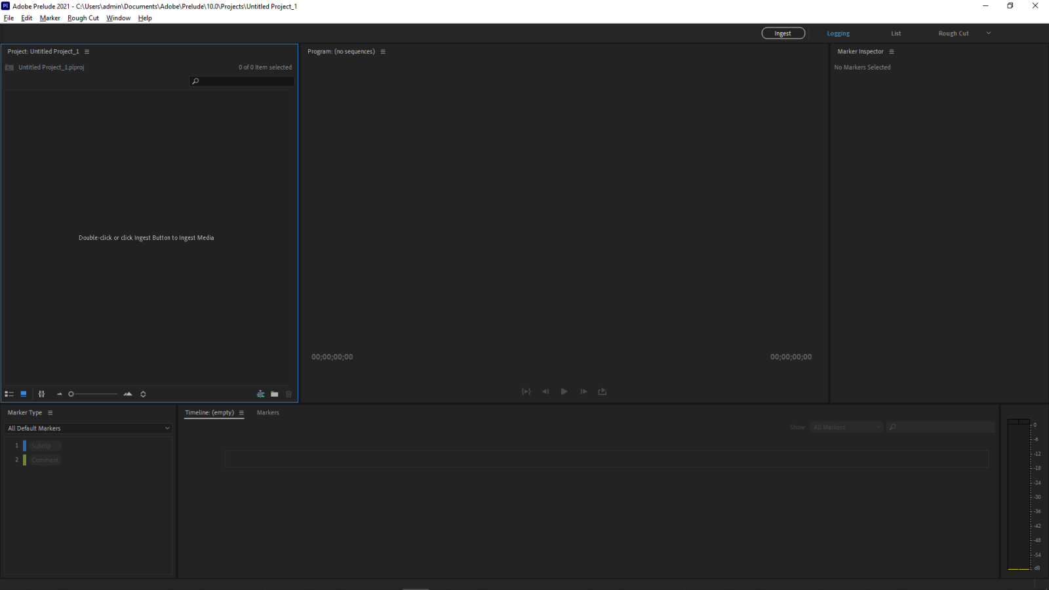Screen dimensions: 1049x590
Task: Open the Program monitor panel menu
Action: click(x=383, y=52)
